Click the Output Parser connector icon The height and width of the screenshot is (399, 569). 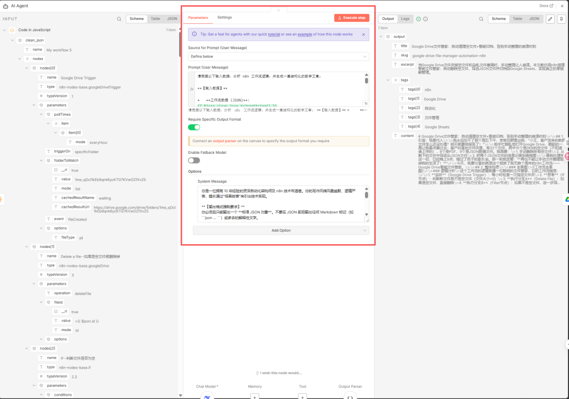[x=350, y=396]
